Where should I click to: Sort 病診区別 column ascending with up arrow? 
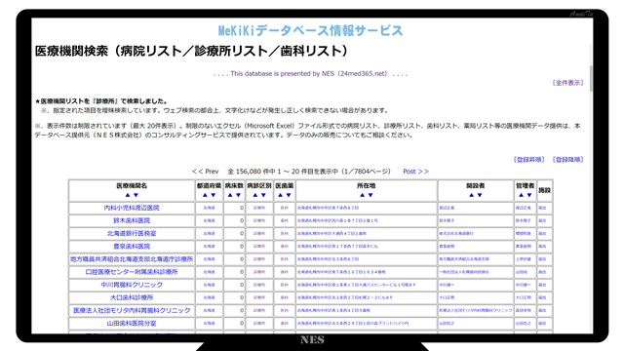tap(255, 195)
